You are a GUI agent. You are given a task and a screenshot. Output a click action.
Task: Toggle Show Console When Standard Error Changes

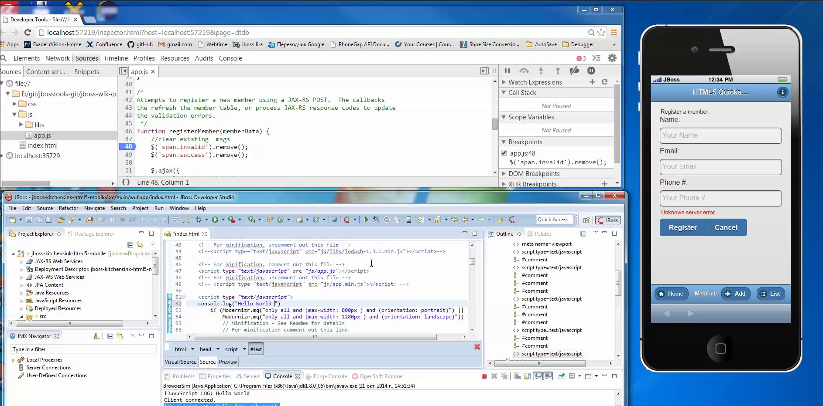pos(548,376)
